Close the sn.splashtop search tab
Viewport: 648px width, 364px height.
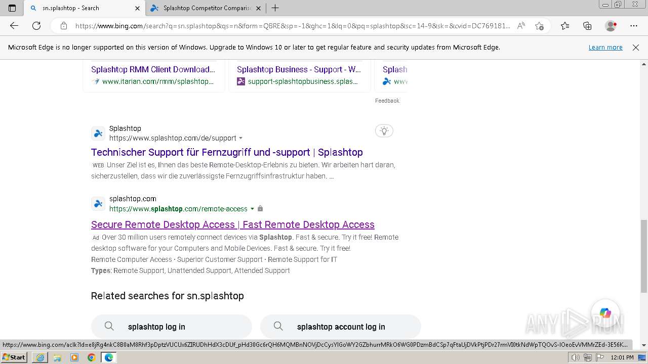[137, 8]
